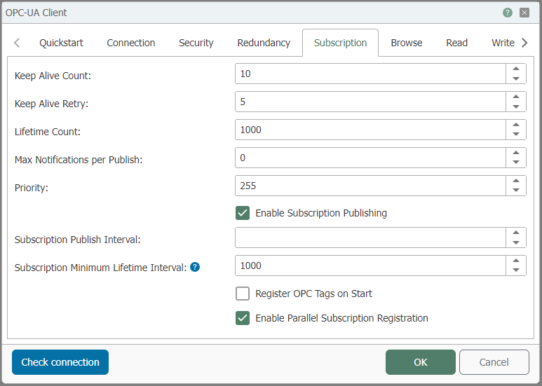
Task: Check Register OPC Tags on Start
Action: 243,294
